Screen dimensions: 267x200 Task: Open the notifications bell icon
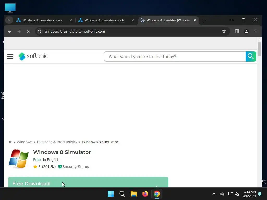pyautogui.click(x=260, y=194)
